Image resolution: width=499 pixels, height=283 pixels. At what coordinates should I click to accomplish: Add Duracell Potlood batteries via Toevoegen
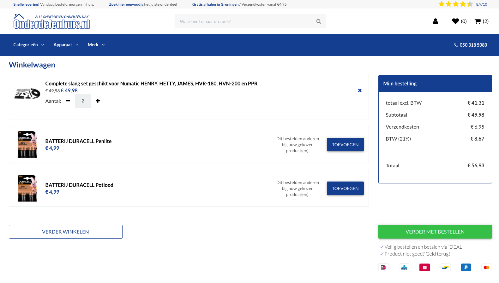tap(345, 188)
